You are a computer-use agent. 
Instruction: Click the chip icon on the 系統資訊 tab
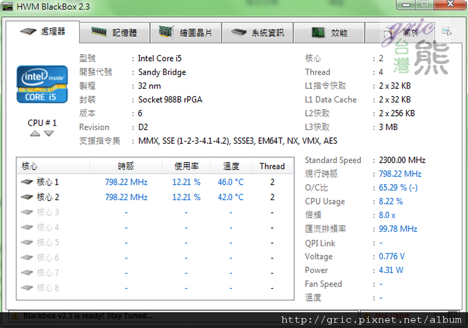(239, 32)
